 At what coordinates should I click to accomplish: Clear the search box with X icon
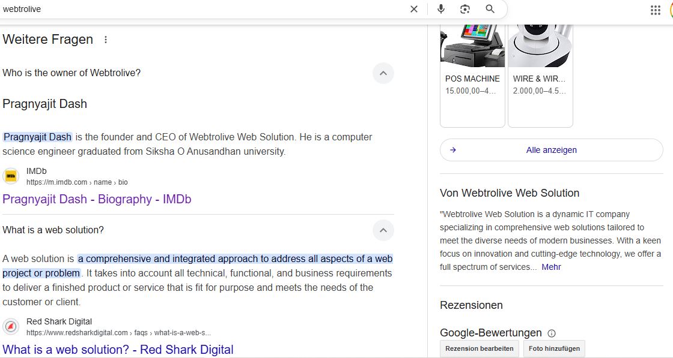point(414,9)
